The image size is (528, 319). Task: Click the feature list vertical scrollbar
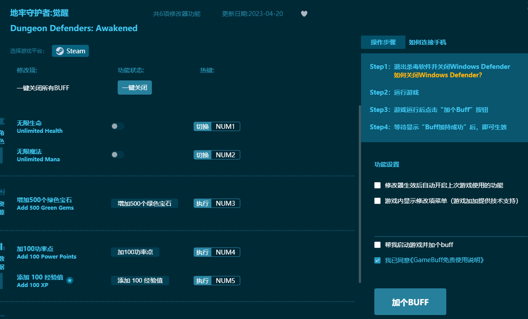360,194
